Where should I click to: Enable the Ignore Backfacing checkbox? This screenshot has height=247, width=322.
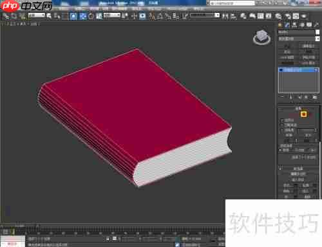[x=282, y=125]
